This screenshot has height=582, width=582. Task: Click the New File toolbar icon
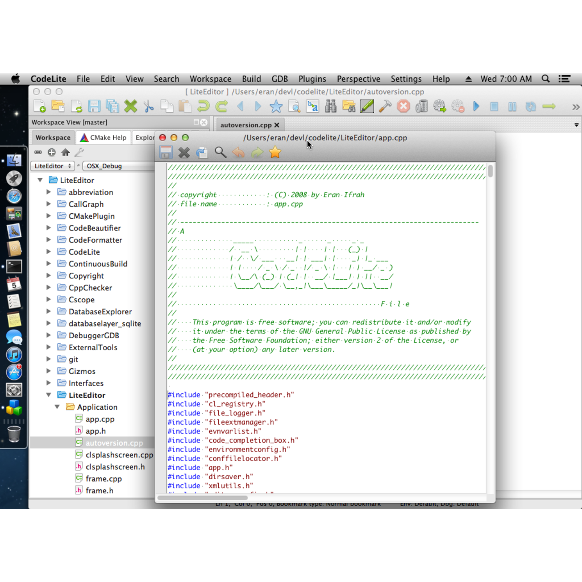pos(40,106)
